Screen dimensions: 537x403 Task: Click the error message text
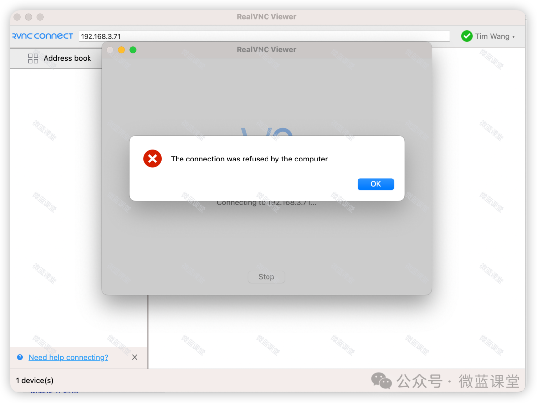(x=249, y=159)
